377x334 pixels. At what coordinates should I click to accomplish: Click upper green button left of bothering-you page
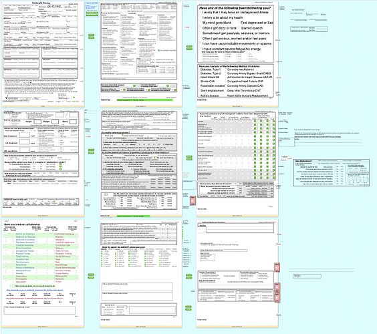coord(189,46)
